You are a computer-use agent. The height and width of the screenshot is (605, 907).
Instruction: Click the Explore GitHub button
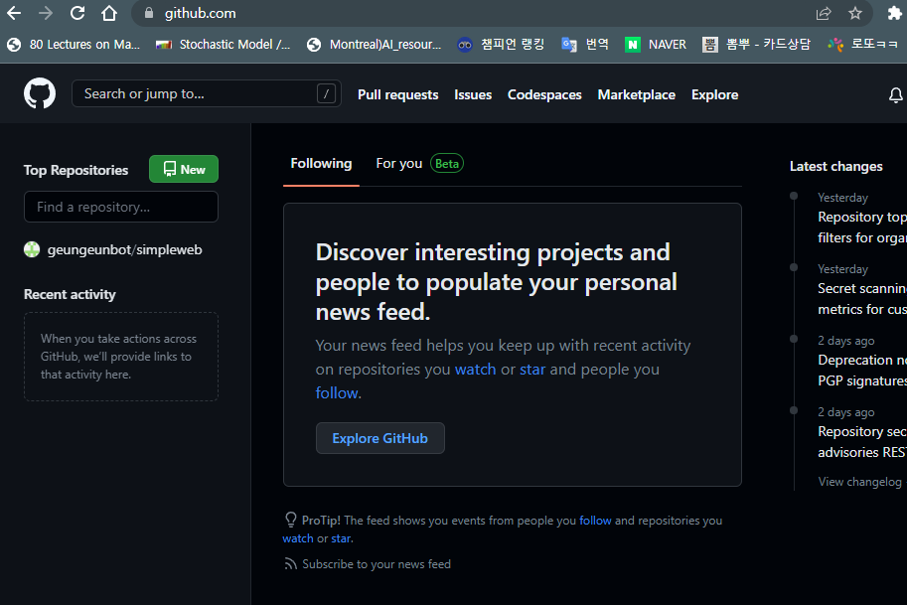(380, 438)
